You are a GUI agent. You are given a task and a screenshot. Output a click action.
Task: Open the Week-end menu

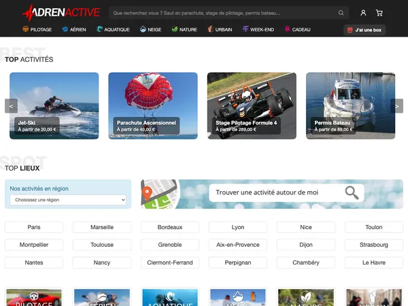point(258,29)
